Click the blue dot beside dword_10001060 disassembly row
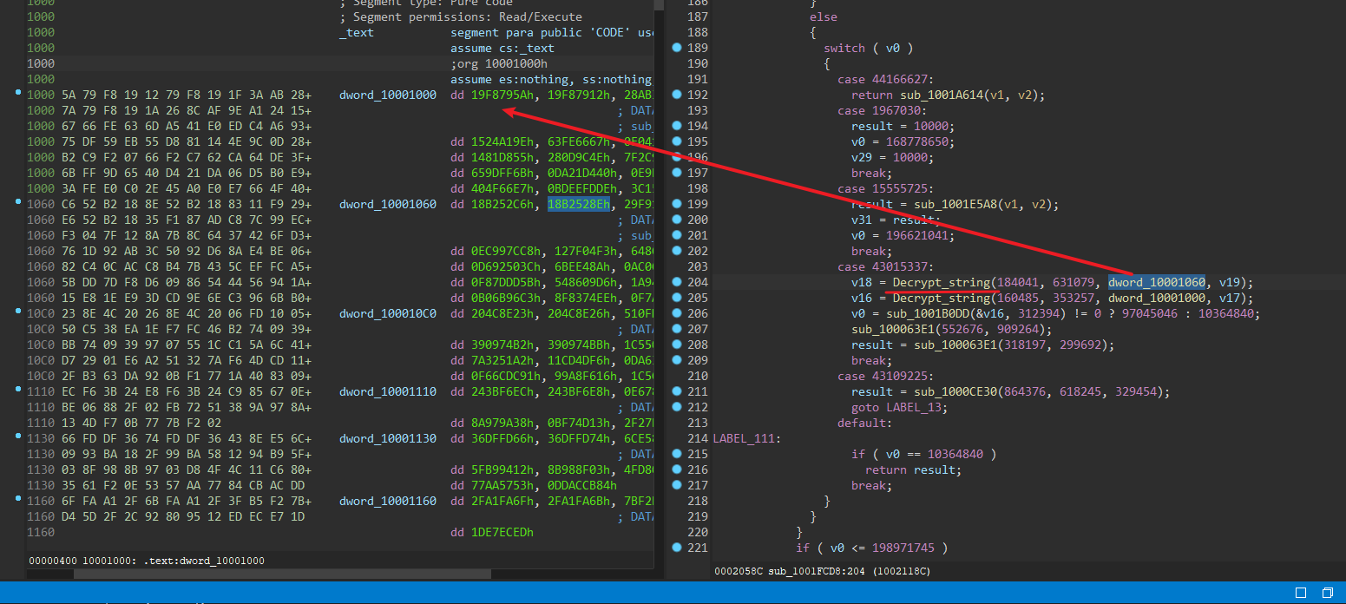This screenshot has width=1346, height=604. 20,202
